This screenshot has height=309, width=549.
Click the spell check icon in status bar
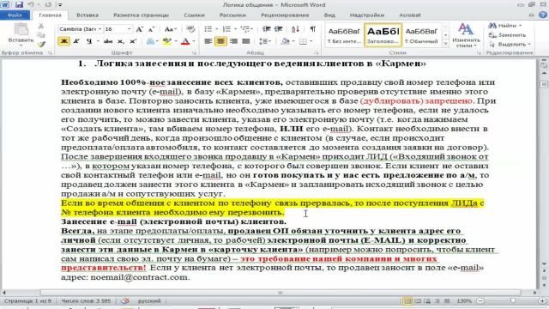click(125, 301)
